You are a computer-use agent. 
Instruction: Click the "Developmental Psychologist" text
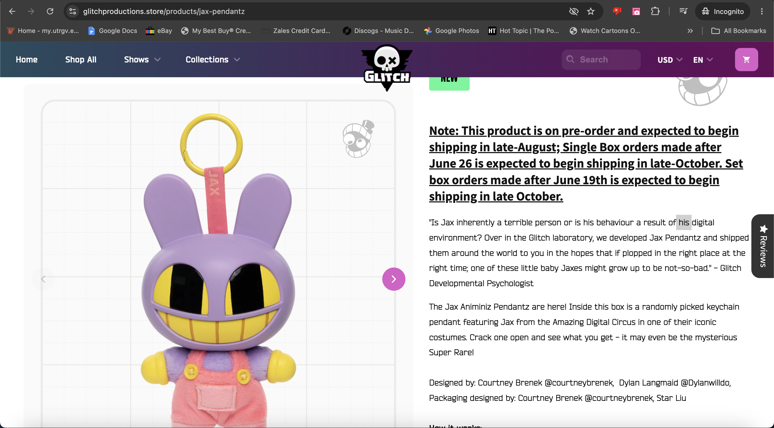click(481, 283)
